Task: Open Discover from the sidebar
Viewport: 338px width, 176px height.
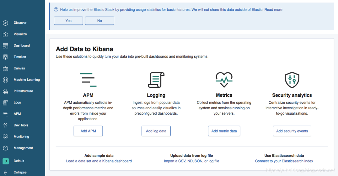Action: [x=20, y=23]
